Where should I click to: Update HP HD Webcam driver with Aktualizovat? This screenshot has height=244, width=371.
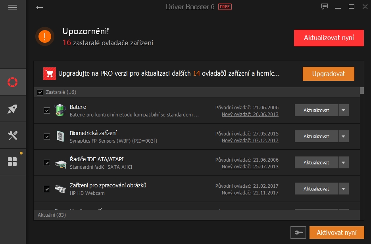[x=316, y=189]
